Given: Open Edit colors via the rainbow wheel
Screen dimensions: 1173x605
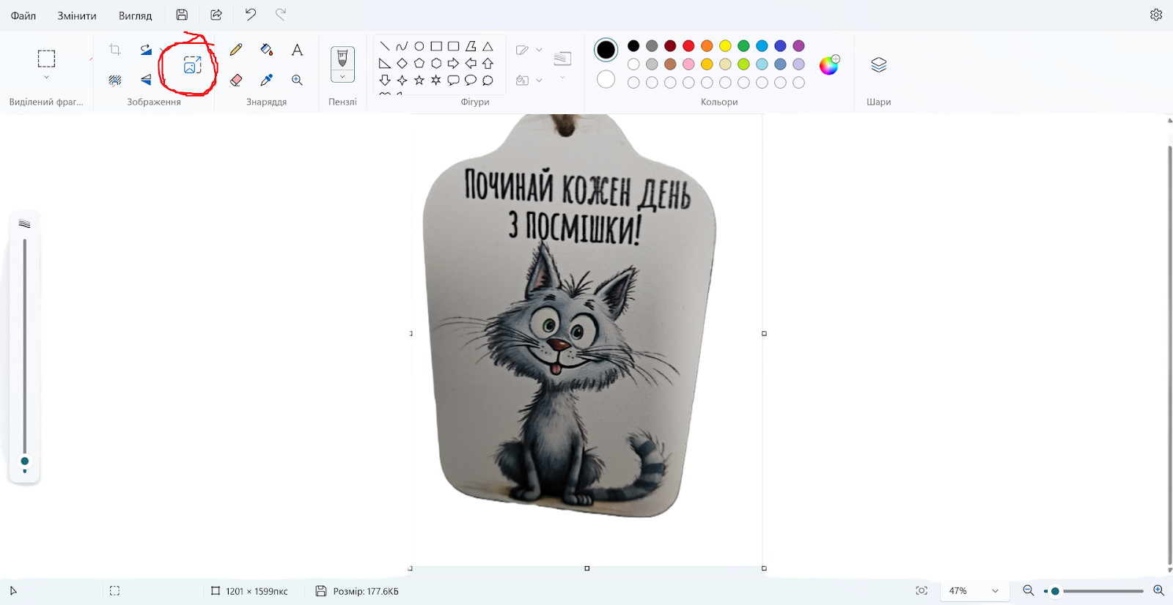Looking at the screenshot, I should pyautogui.click(x=829, y=64).
